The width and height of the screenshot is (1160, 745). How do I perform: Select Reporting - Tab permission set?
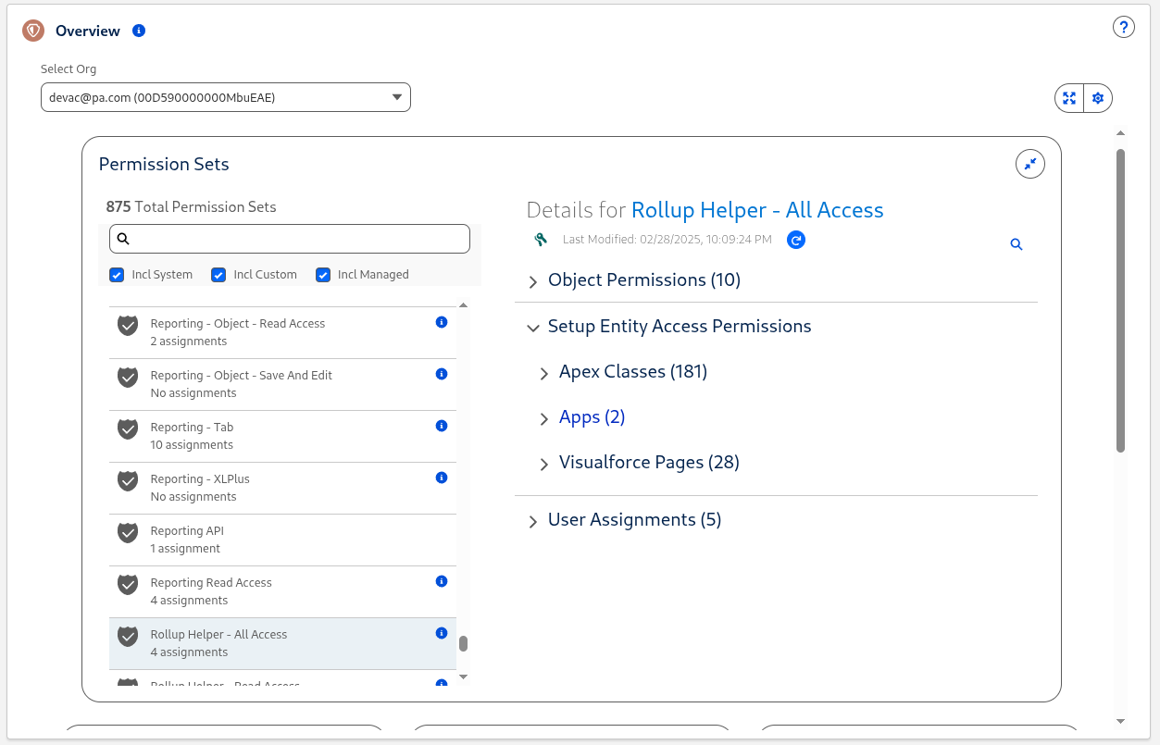(282, 436)
